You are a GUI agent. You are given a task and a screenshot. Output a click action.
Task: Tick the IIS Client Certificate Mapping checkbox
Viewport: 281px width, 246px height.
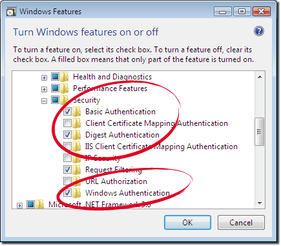[x=67, y=147]
